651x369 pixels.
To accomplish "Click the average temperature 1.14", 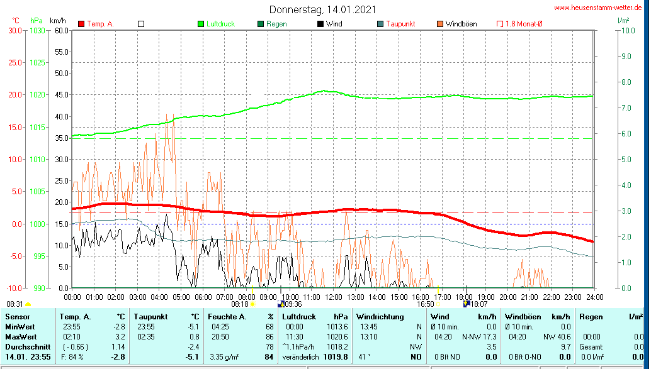I will pos(118,346).
